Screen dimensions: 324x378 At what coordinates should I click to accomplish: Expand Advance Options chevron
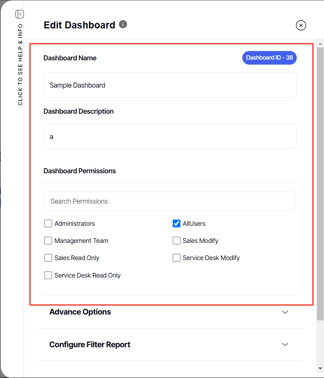pos(285,312)
